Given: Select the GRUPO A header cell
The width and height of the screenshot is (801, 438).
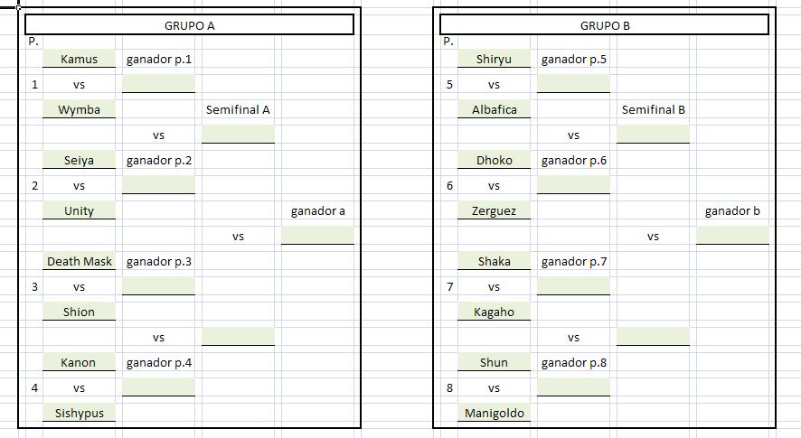Looking at the screenshot, I should coord(189,25).
